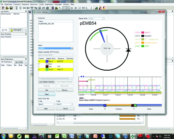
Task: Click the Remove adapter button
Action: click(x=65, y=90)
